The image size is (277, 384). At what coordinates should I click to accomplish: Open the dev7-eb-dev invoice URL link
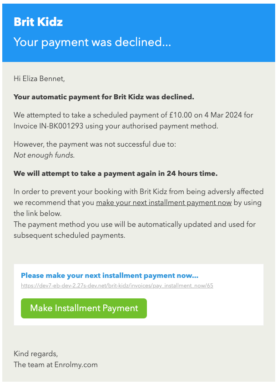coord(117,286)
